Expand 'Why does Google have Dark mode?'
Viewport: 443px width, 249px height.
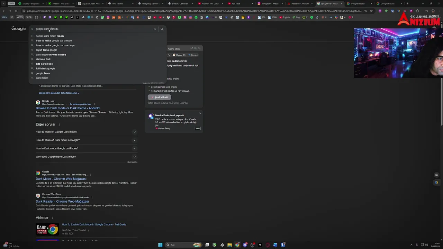coord(87,157)
